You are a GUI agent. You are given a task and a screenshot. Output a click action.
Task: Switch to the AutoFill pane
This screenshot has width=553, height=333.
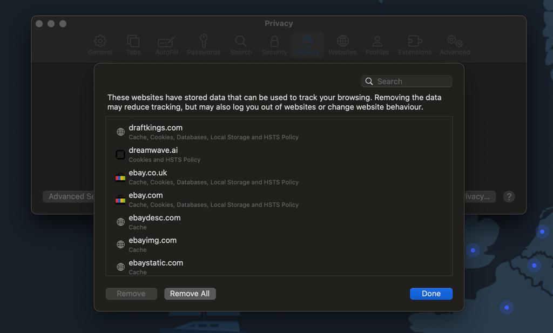coord(166,45)
